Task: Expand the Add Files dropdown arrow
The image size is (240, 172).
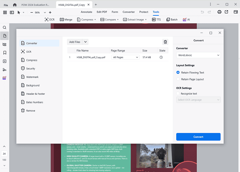Action: coord(85,42)
